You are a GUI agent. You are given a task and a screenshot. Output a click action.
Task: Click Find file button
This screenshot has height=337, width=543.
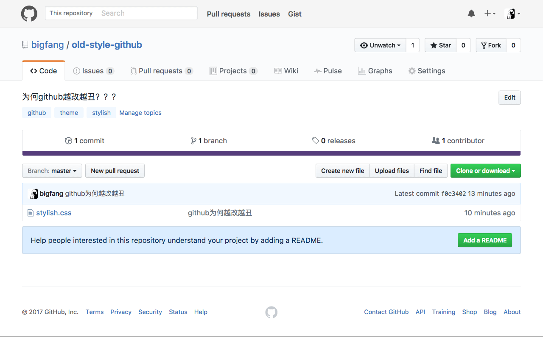coord(431,171)
